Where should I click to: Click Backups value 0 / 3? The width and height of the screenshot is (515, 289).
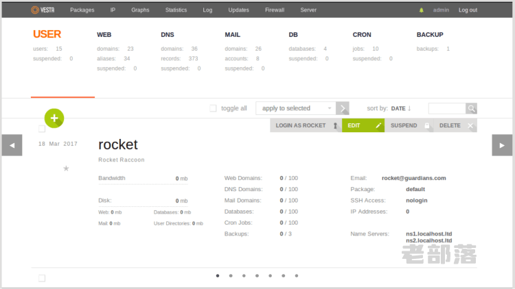tap(286, 234)
